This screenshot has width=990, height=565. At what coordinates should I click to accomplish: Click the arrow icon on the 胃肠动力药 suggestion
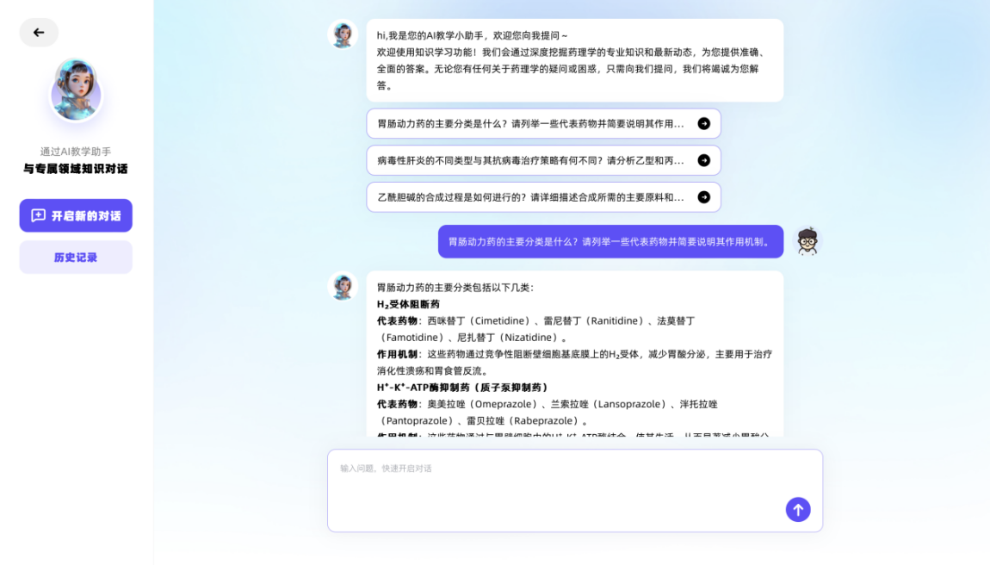pos(703,123)
